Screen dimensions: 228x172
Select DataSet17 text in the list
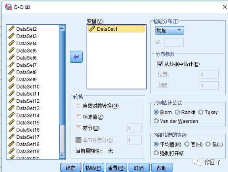click(28, 137)
